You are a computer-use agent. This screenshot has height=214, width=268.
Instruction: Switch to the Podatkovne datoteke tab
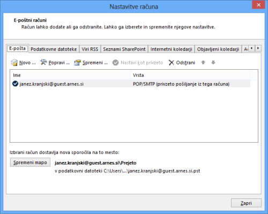pos(54,49)
